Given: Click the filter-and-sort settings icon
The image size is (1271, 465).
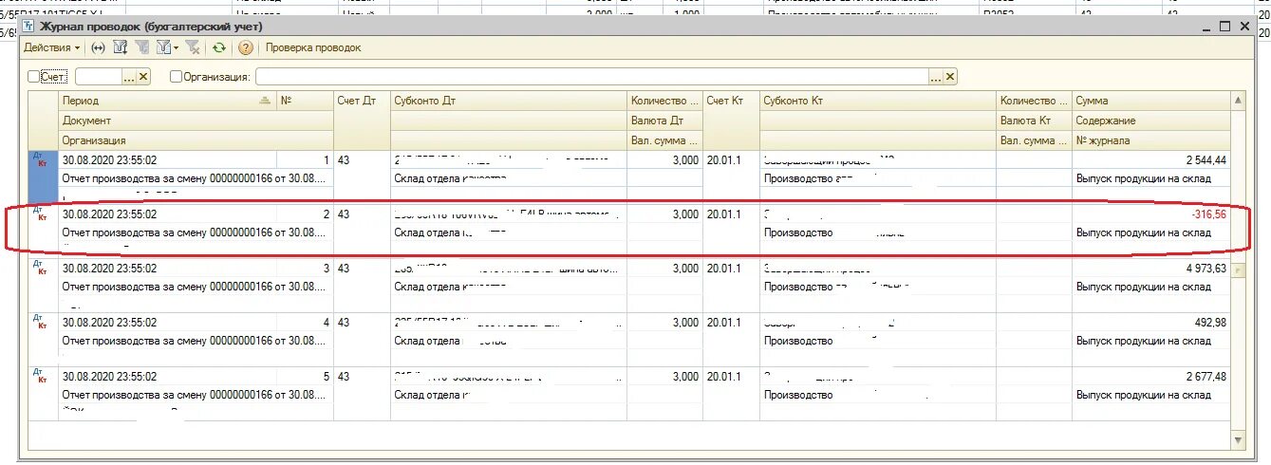Looking at the screenshot, I should [121, 47].
